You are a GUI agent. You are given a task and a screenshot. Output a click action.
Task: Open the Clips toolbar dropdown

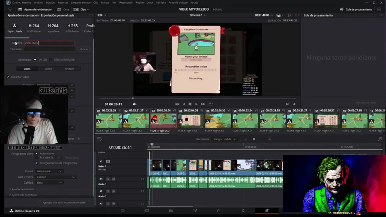[x=81, y=9]
